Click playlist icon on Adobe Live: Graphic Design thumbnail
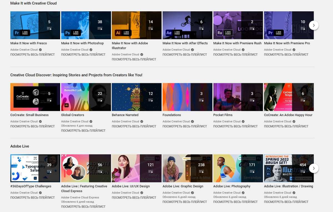 [x=201, y=172]
